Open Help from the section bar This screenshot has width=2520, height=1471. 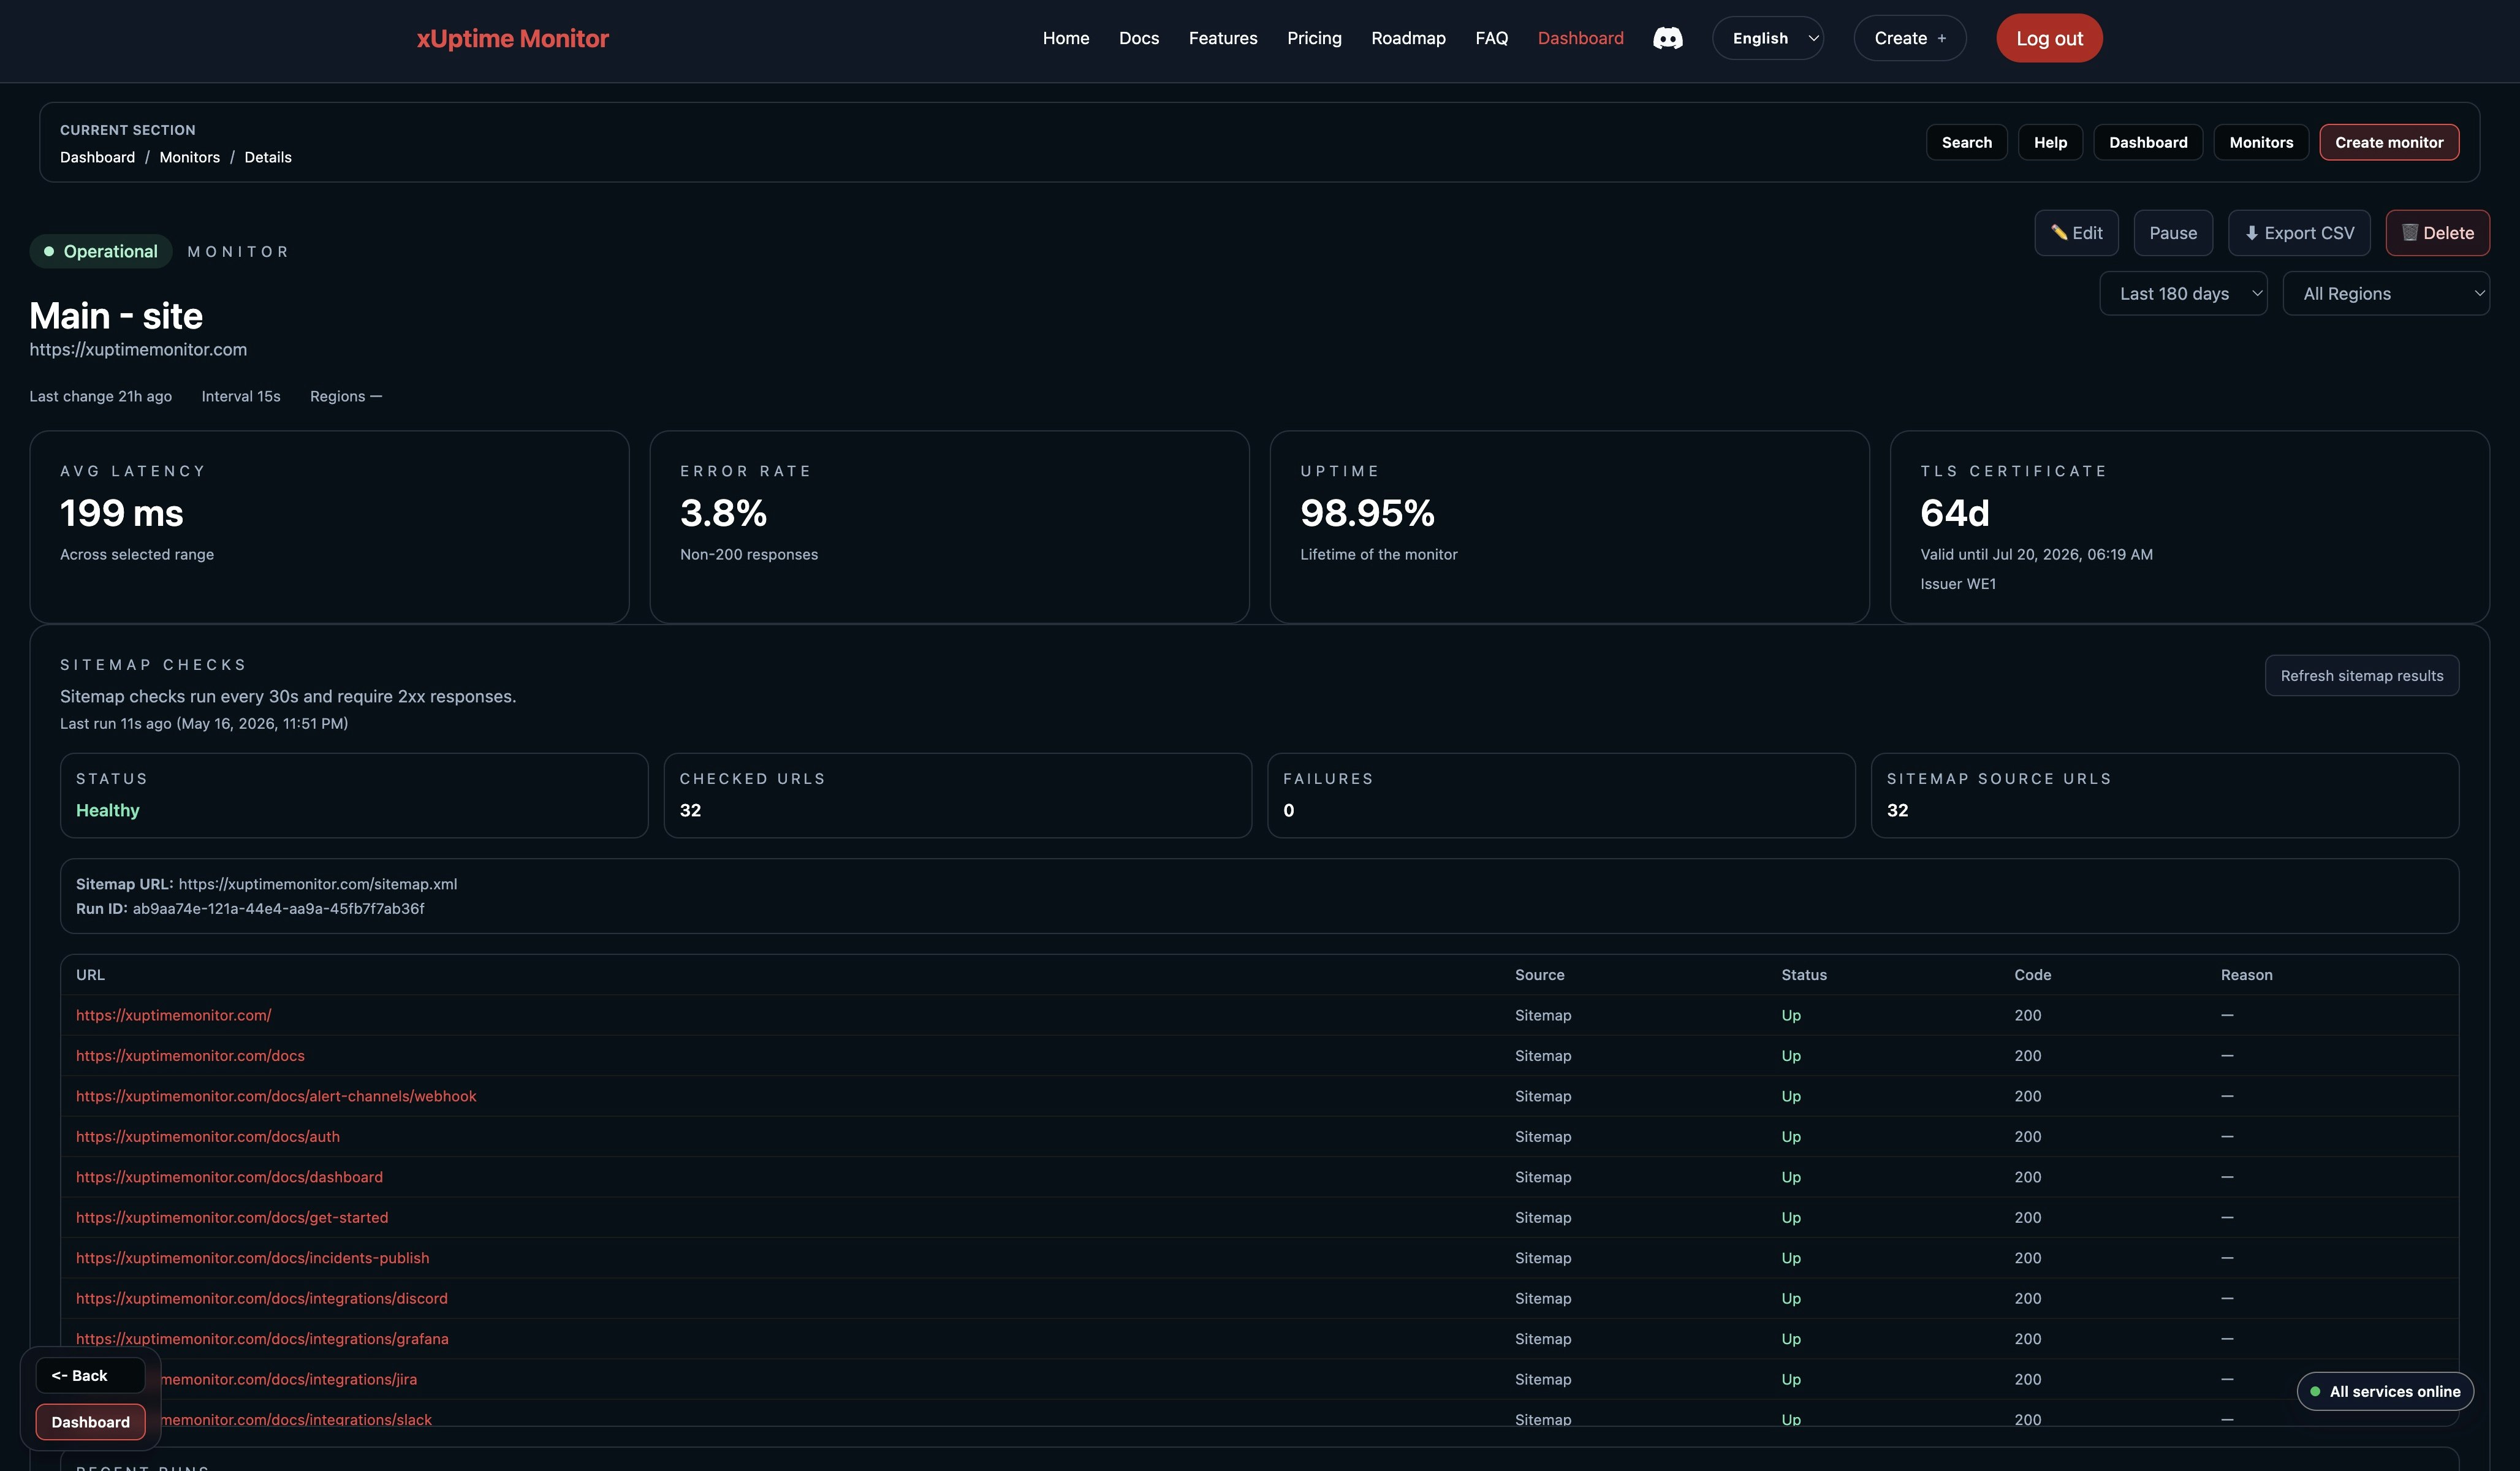2050,142
